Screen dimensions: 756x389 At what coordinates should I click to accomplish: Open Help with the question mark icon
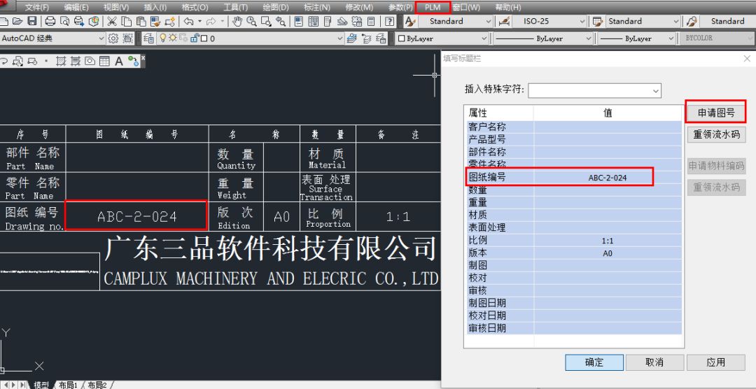390,21
